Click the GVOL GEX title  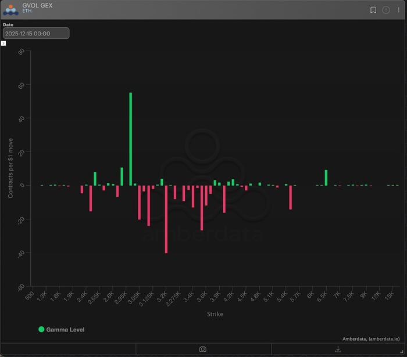pos(37,5)
